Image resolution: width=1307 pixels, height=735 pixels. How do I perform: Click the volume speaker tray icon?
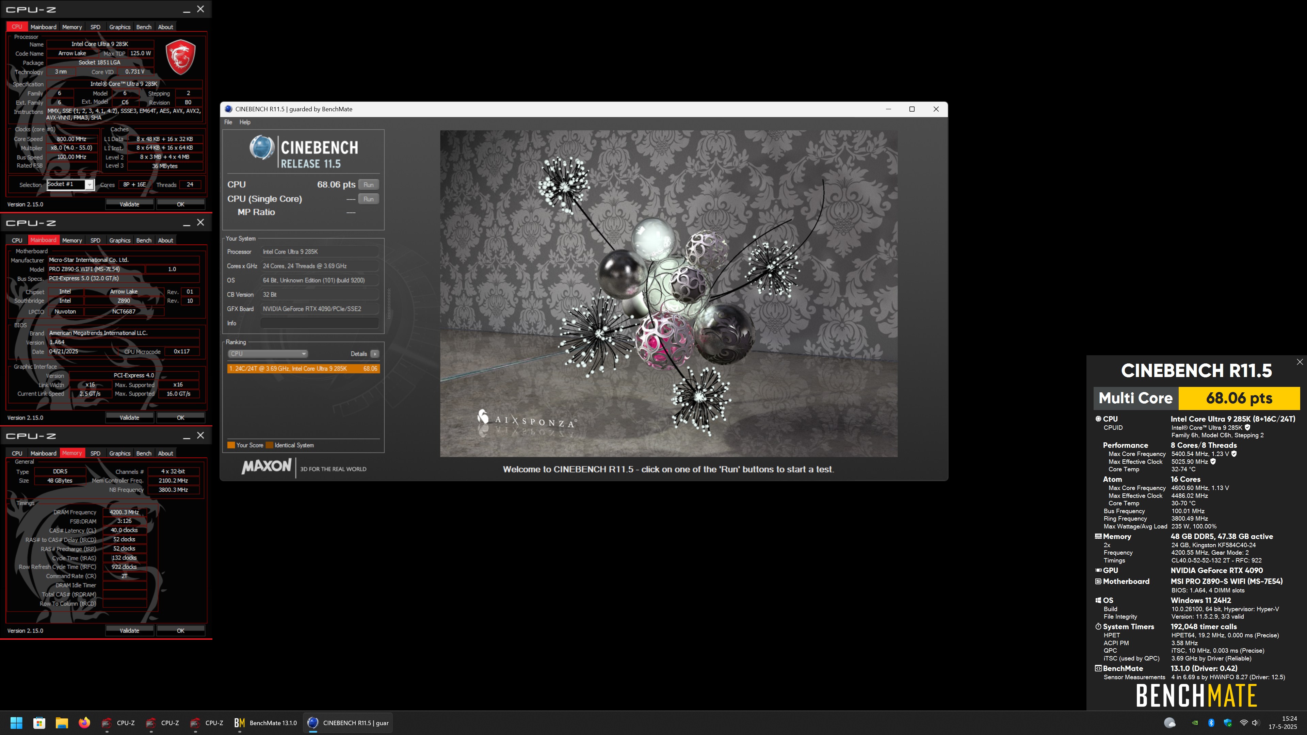tap(1255, 723)
